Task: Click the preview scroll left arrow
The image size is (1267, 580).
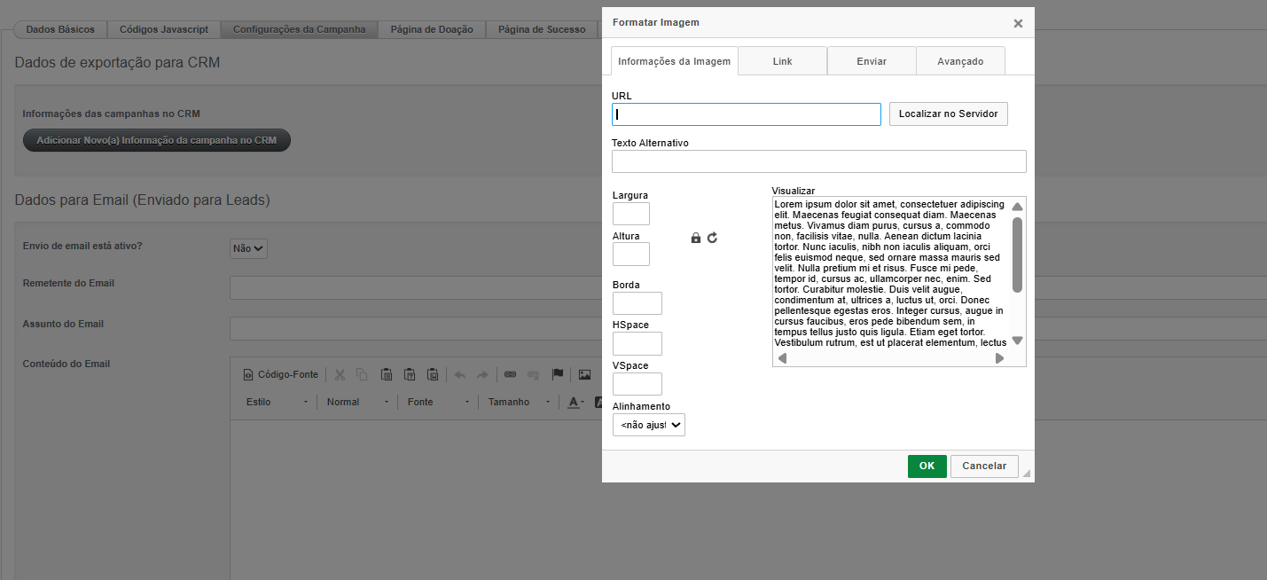Action: point(782,358)
